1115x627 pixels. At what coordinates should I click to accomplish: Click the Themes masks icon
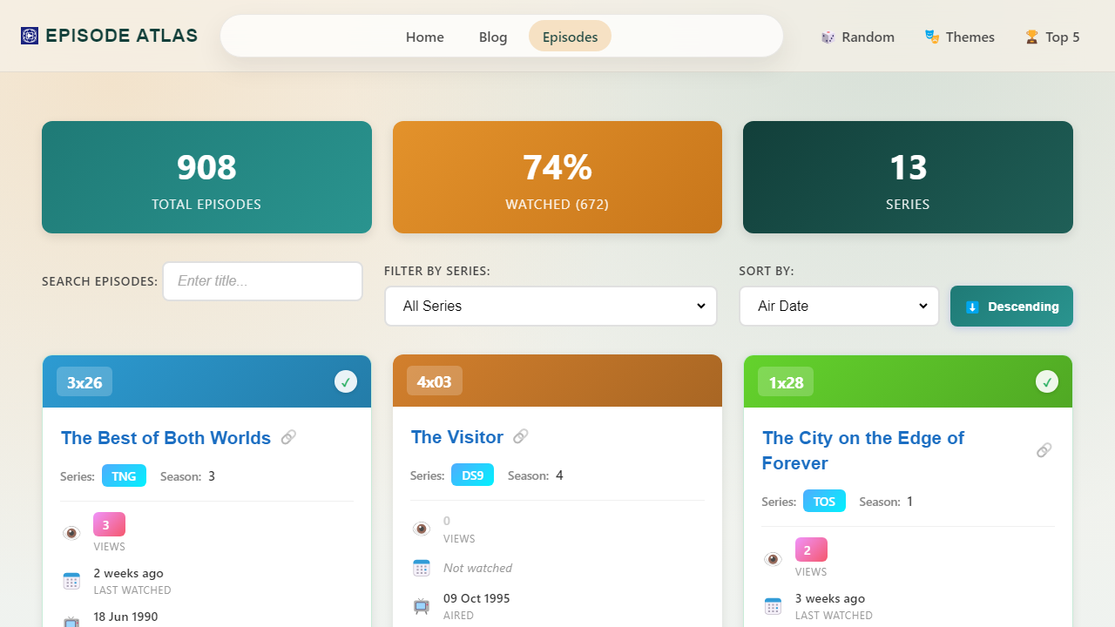932,37
